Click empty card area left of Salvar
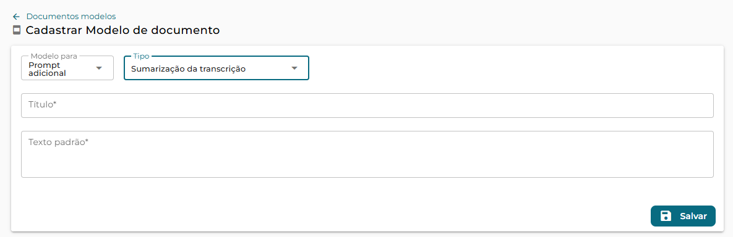This screenshot has height=237, width=733. point(327,206)
